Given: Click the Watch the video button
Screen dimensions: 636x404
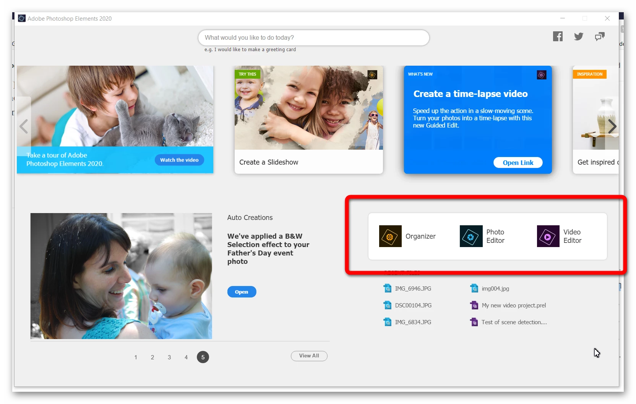Looking at the screenshot, I should (x=179, y=160).
